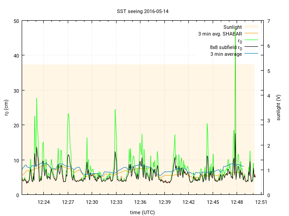Click the 12:51 time axis tick label
The width and height of the screenshot is (289, 216).
[x=261, y=202]
